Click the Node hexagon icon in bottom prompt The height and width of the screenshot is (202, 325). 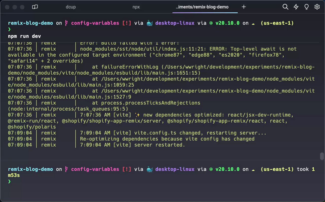211,169
